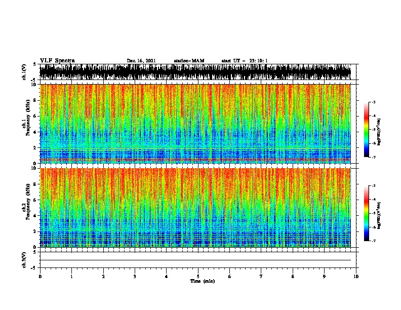Click the "-7" label on ch.2 colorbar

click(x=374, y=241)
